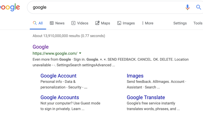Click the Personal info - Data & description
This screenshot has height=114, width=203.
pyautogui.click(x=64, y=84)
